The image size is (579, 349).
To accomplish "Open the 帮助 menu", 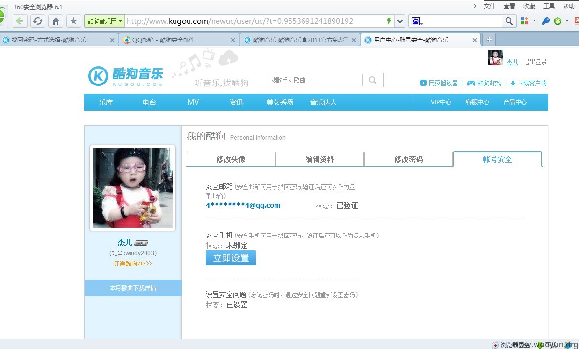I will (569, 6).
